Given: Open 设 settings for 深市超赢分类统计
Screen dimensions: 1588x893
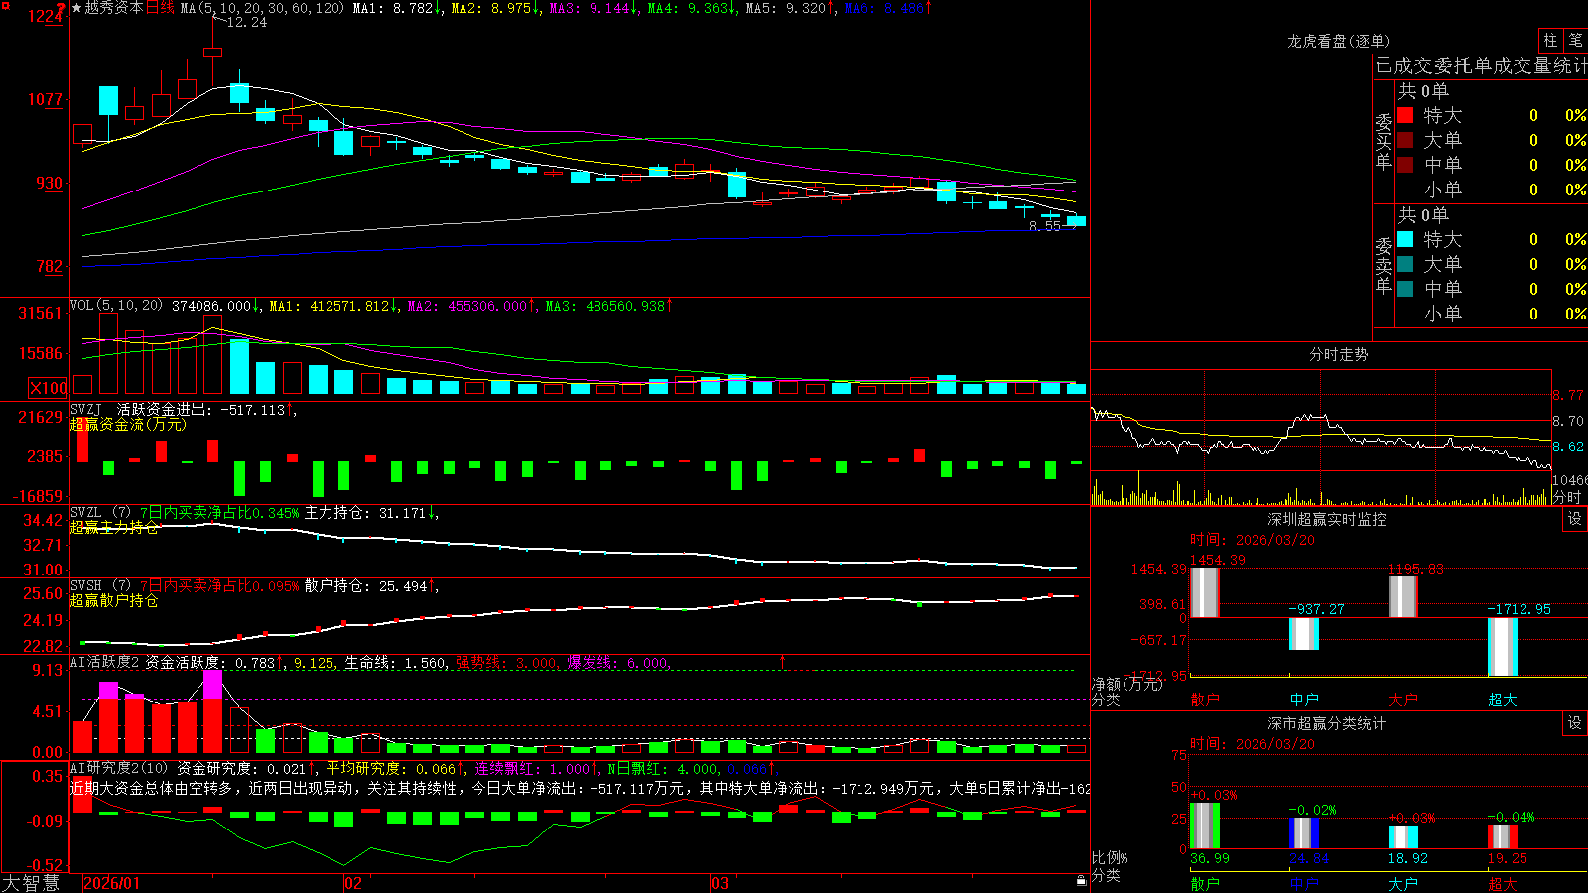Looking at the screenshot, I should pos(1574,723).
